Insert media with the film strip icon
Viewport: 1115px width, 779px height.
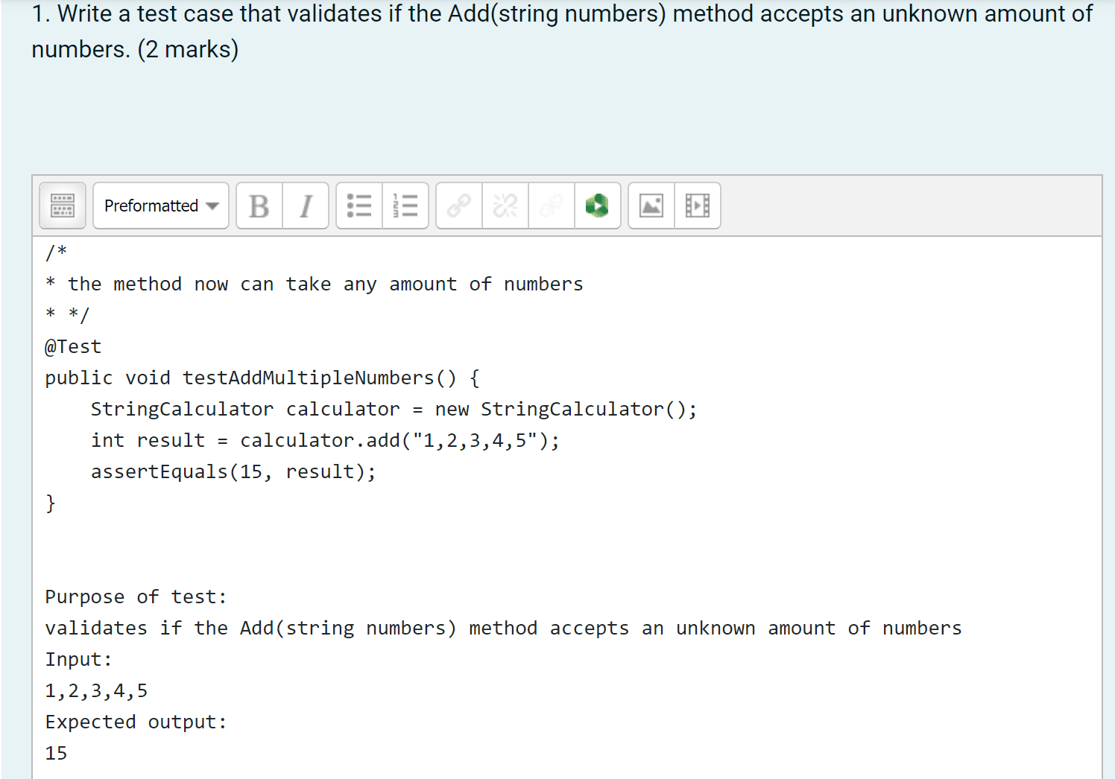(698, 206)
